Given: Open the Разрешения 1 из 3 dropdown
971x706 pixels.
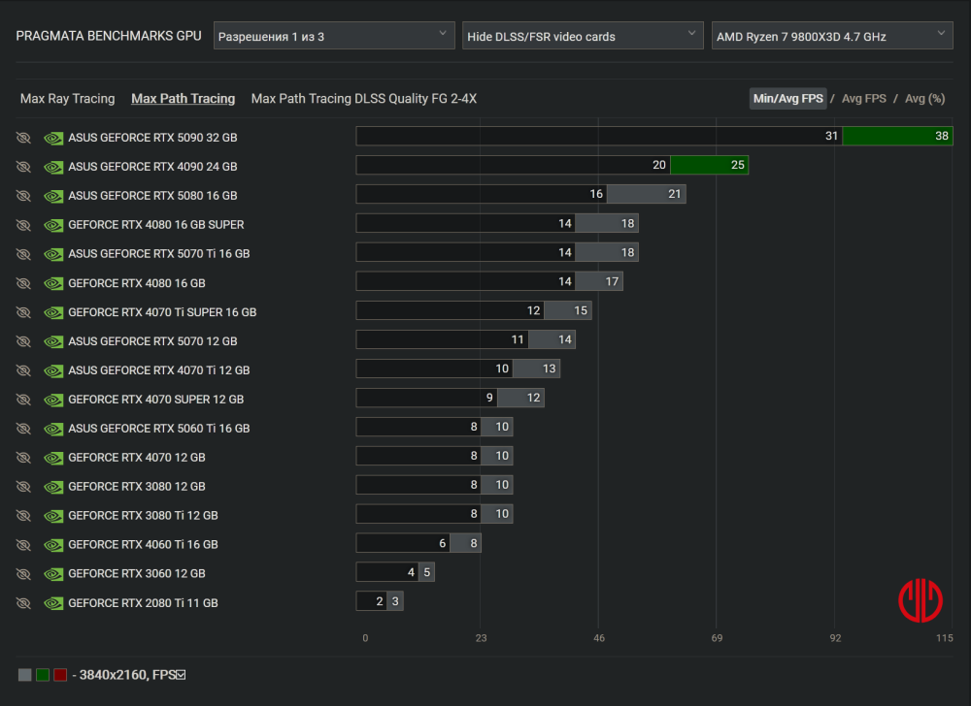Looking at the screenshot, I should 334,36.
